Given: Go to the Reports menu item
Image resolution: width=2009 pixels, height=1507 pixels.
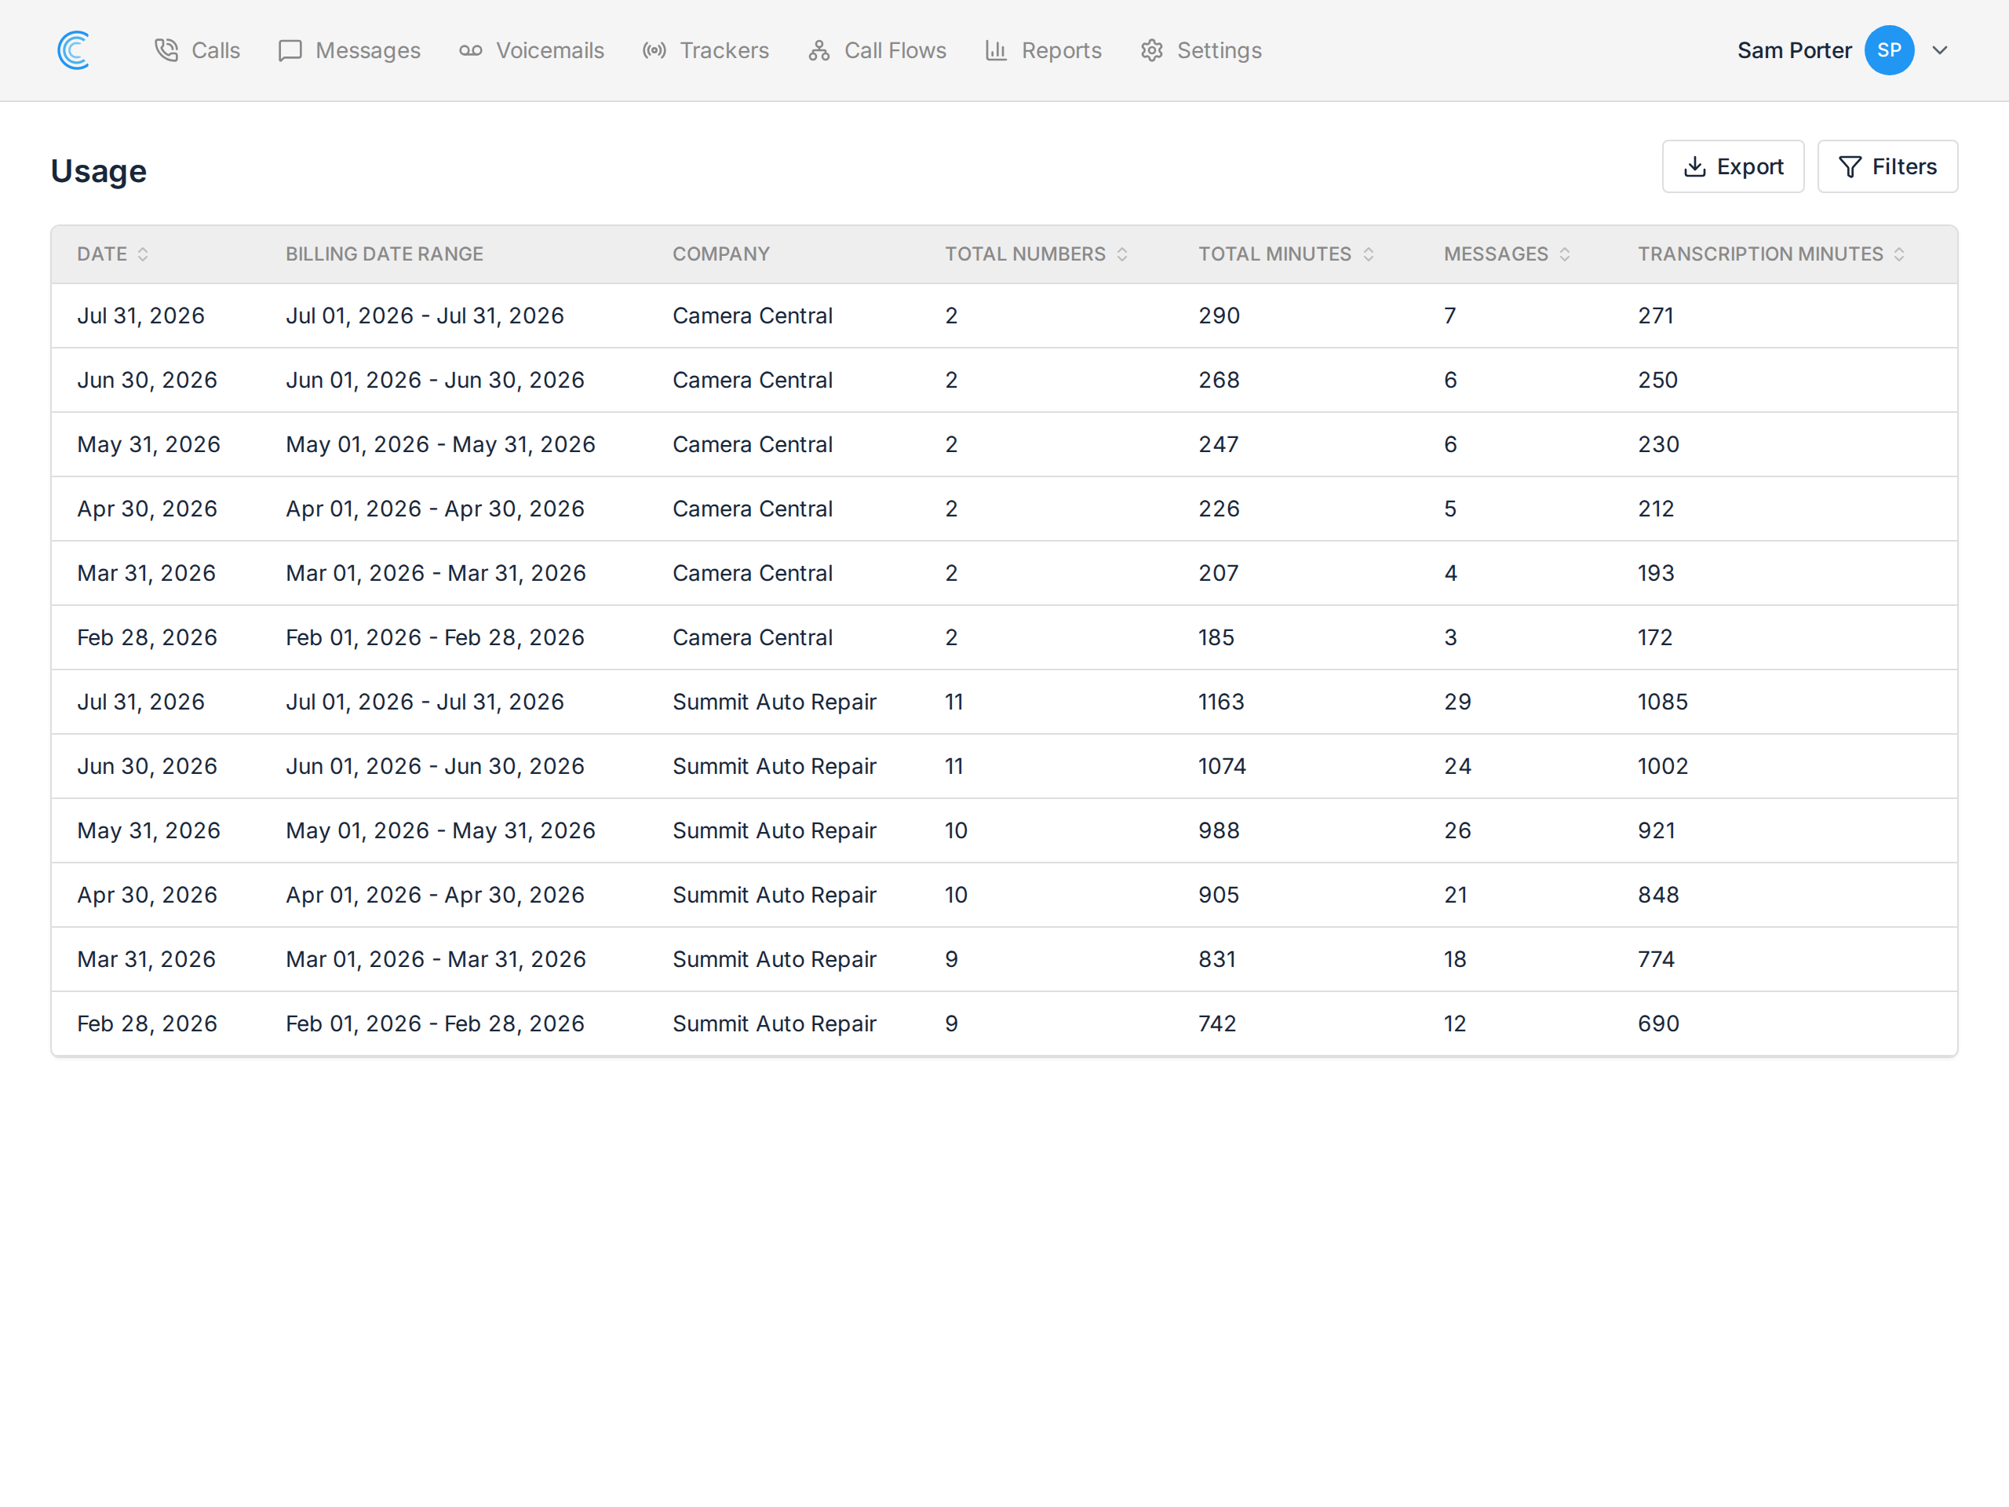Looking at the screenshot, I should (x=1043, y=50).
